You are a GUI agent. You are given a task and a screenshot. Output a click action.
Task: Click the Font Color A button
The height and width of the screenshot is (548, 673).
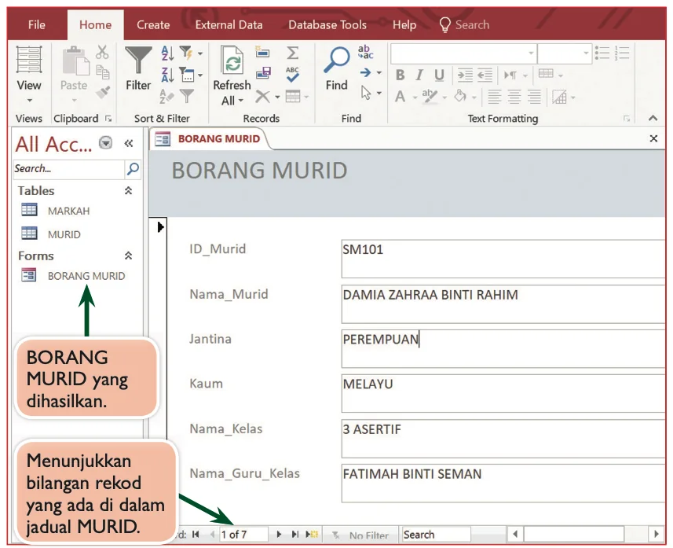[x=400, y=97]
